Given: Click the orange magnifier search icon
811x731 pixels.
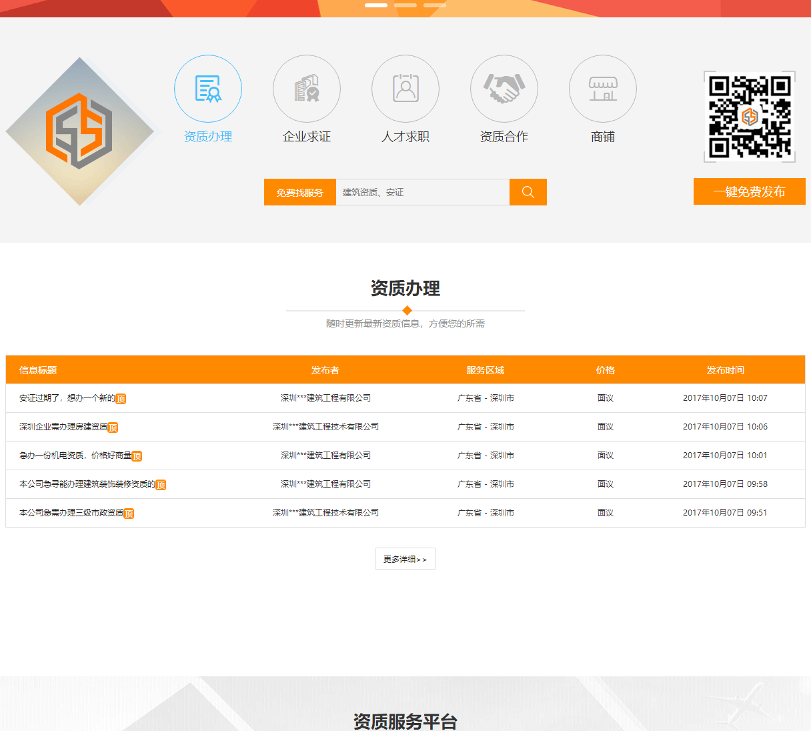Looking at the screenshot, I should [528, 191].
